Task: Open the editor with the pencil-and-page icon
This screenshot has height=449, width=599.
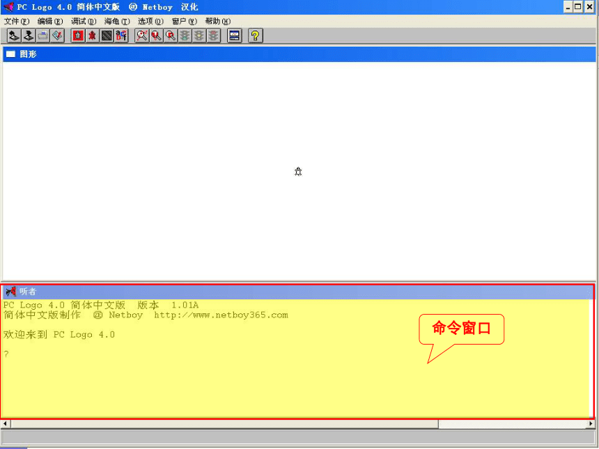Action: pos(57,36)
